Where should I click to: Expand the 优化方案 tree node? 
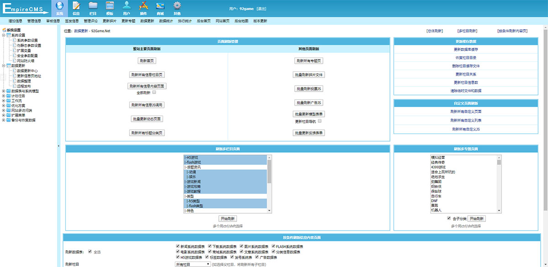(4, 105)
